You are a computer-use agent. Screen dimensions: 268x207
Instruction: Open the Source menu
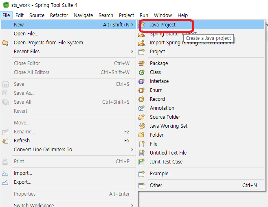[x=37, y=15]
